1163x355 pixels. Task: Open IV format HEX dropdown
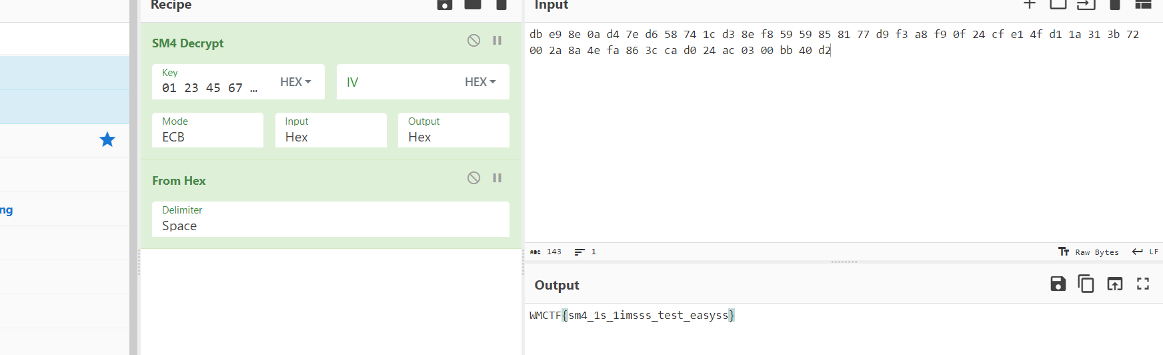pos(480,82)
